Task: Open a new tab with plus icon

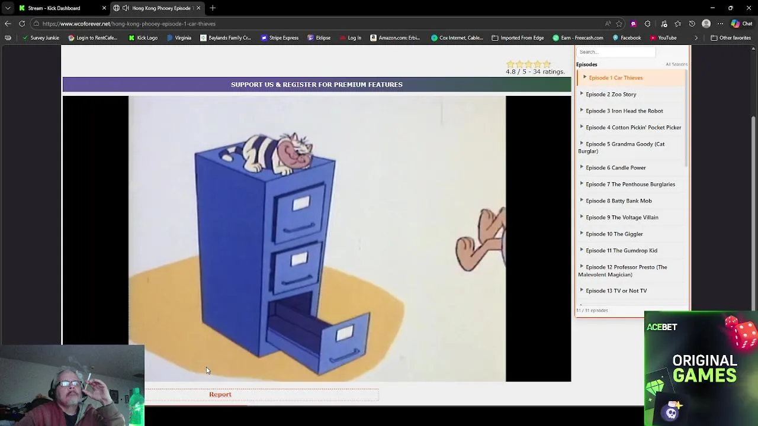Action: (213, 8)
